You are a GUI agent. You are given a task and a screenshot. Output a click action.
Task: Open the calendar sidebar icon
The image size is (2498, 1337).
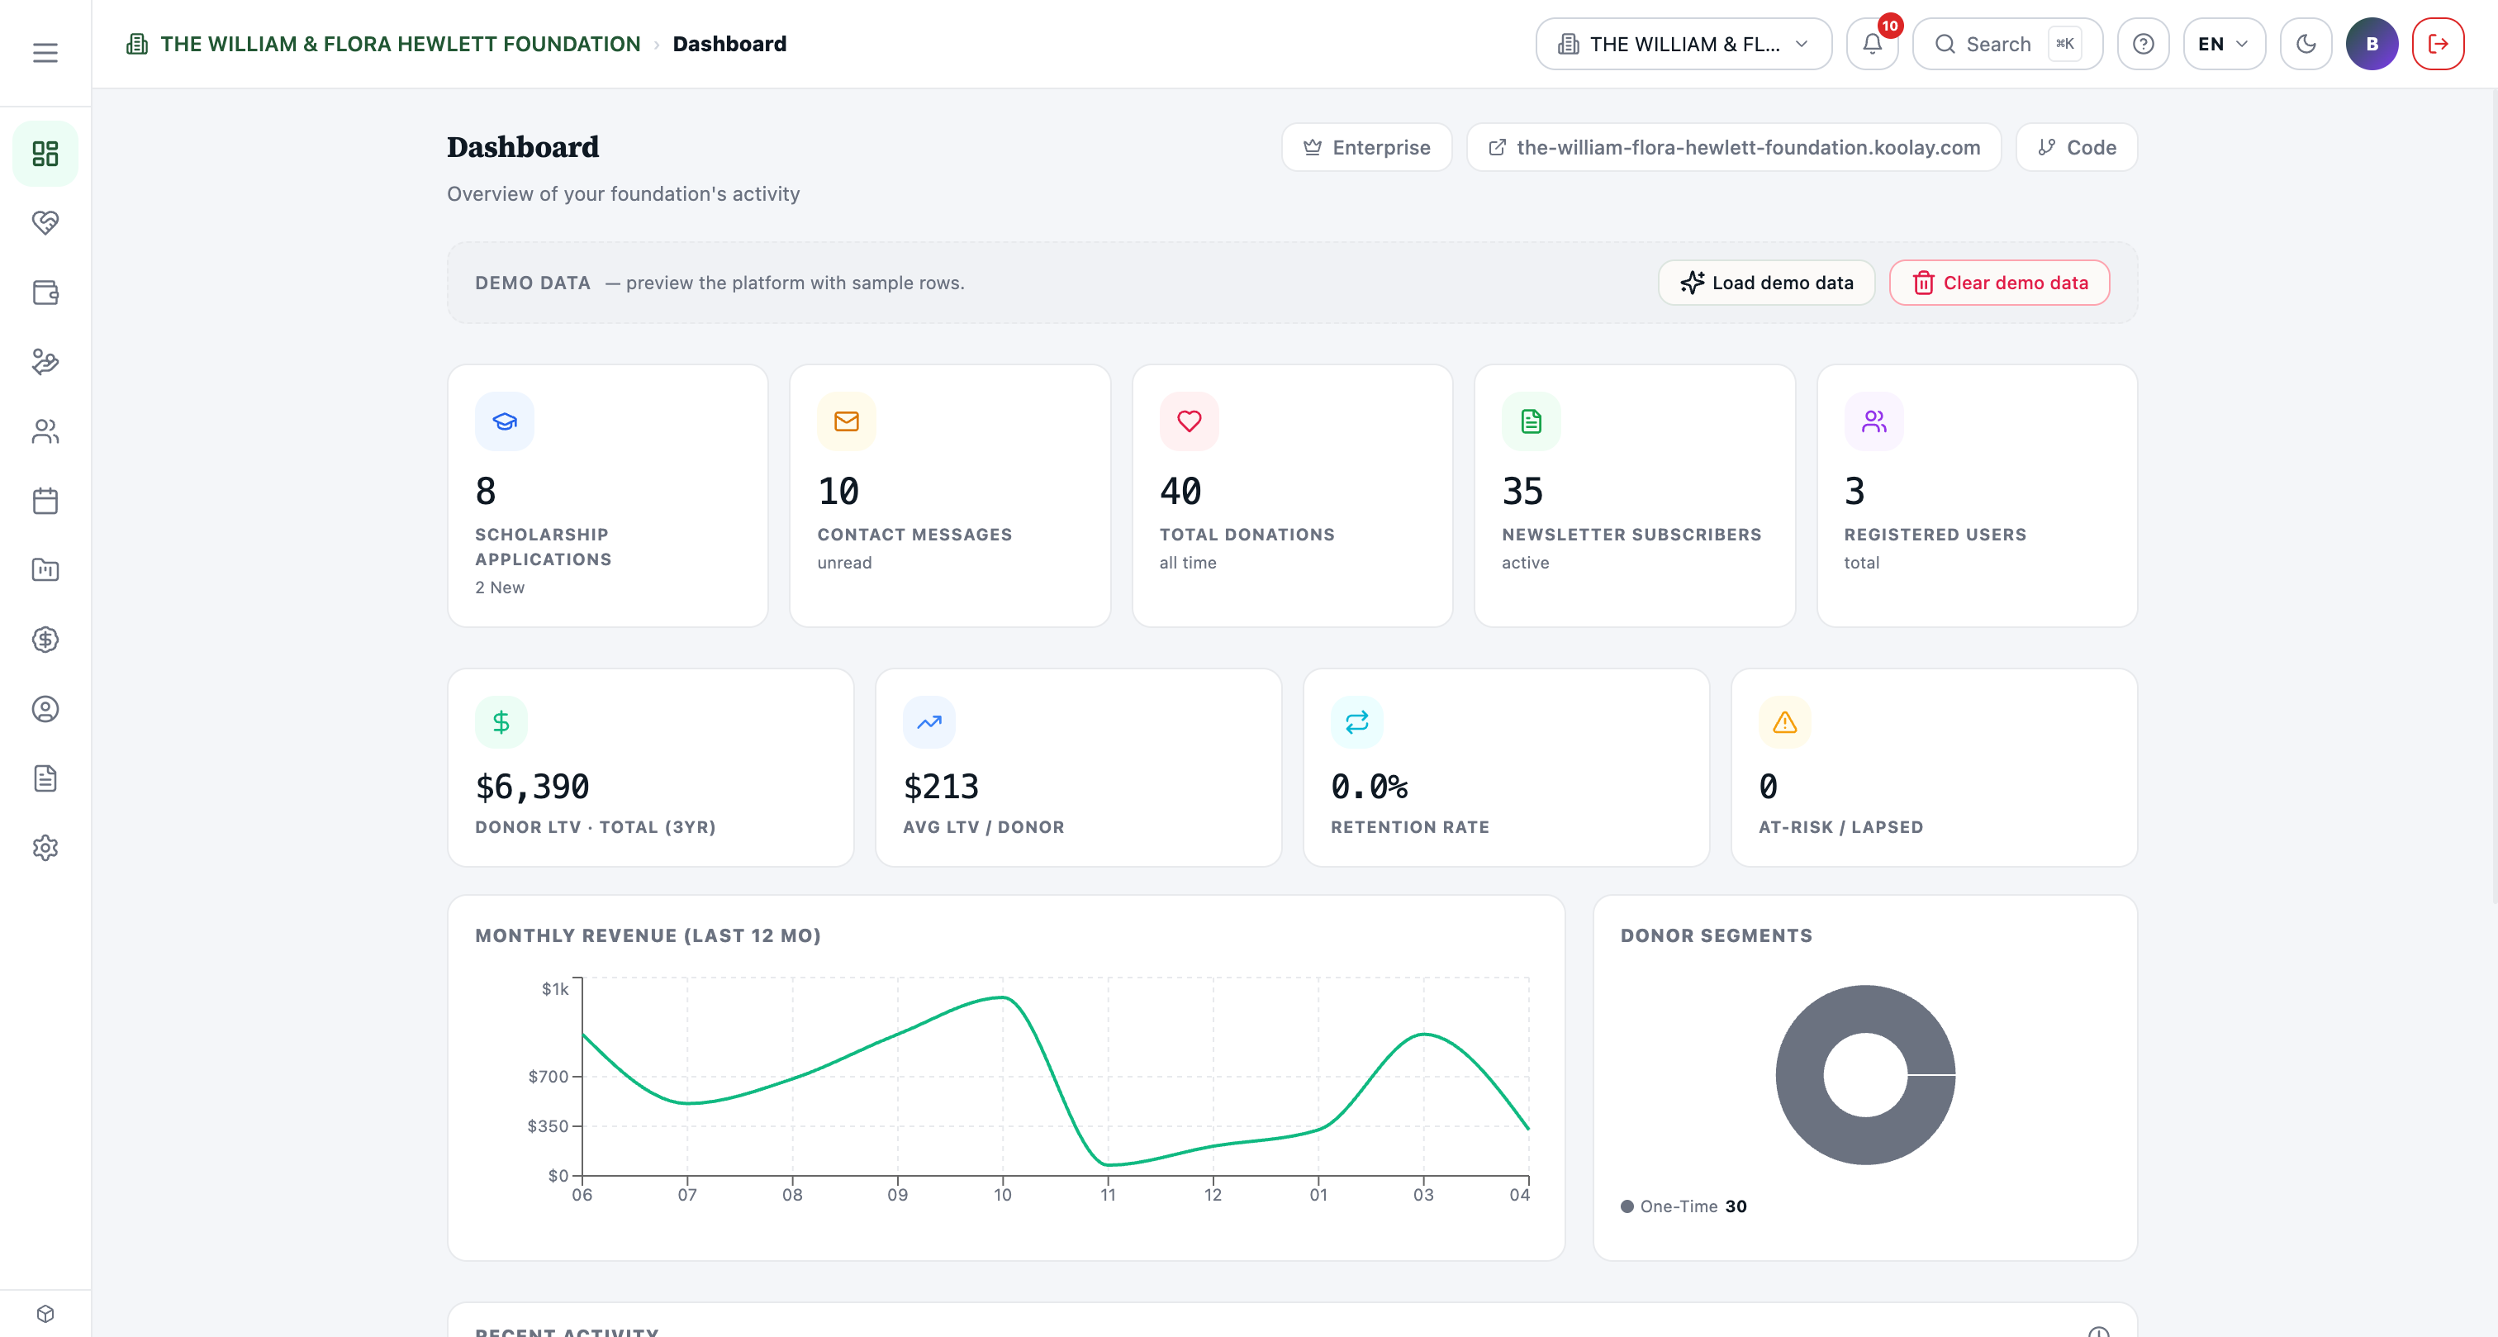(x=45, y=501)
